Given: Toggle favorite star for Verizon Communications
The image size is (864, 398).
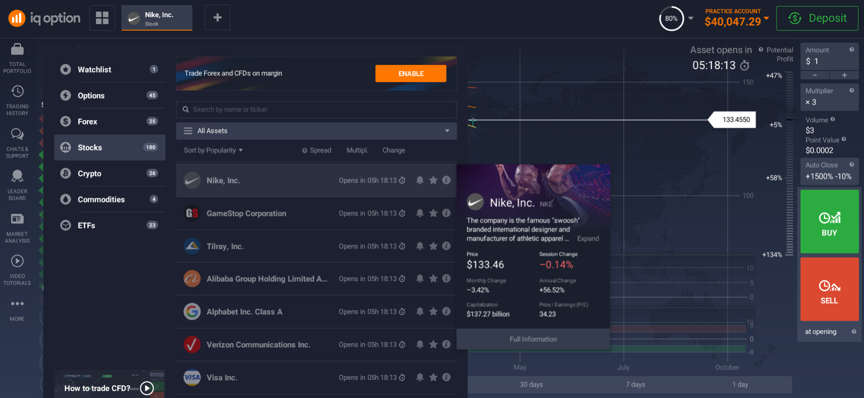Looking at the screenshot, I should point(433,344).
